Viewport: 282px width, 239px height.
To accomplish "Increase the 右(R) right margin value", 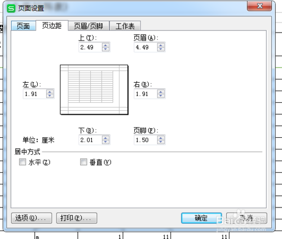I will [161, 92].
